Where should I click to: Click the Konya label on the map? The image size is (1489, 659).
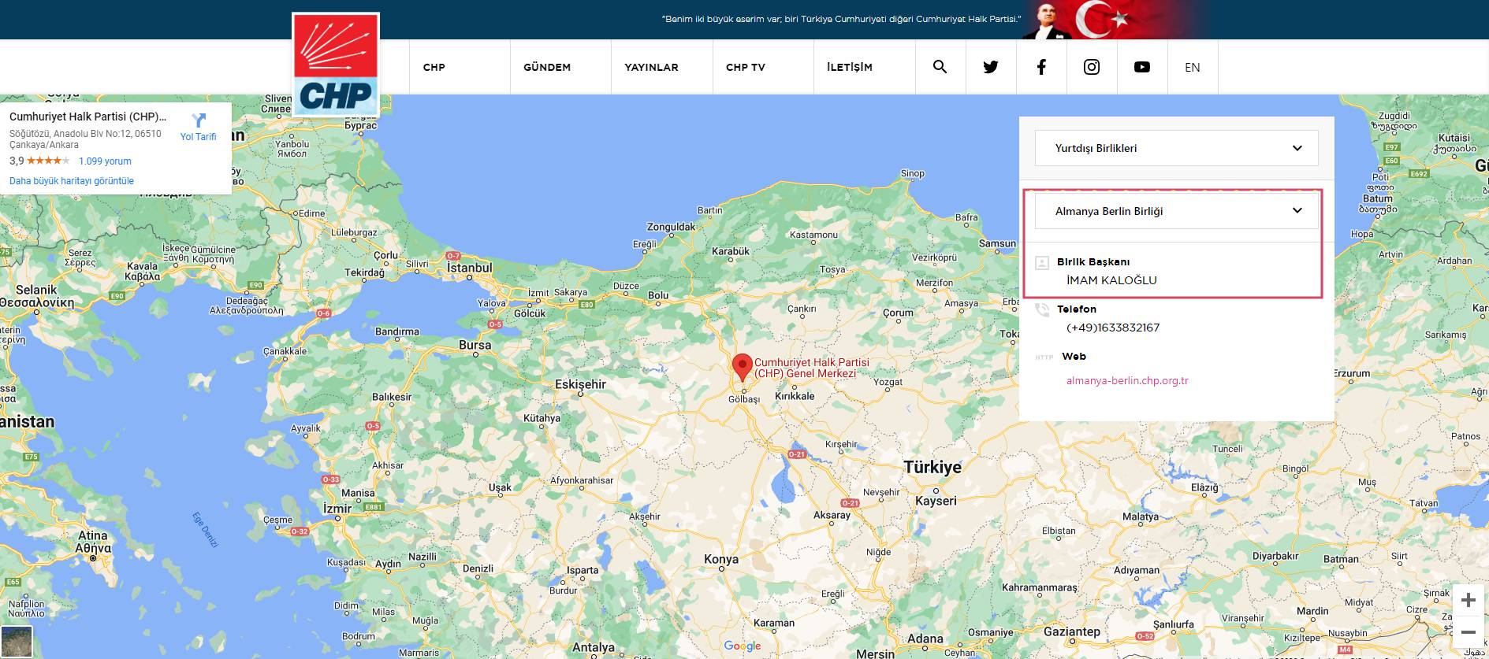721,559
